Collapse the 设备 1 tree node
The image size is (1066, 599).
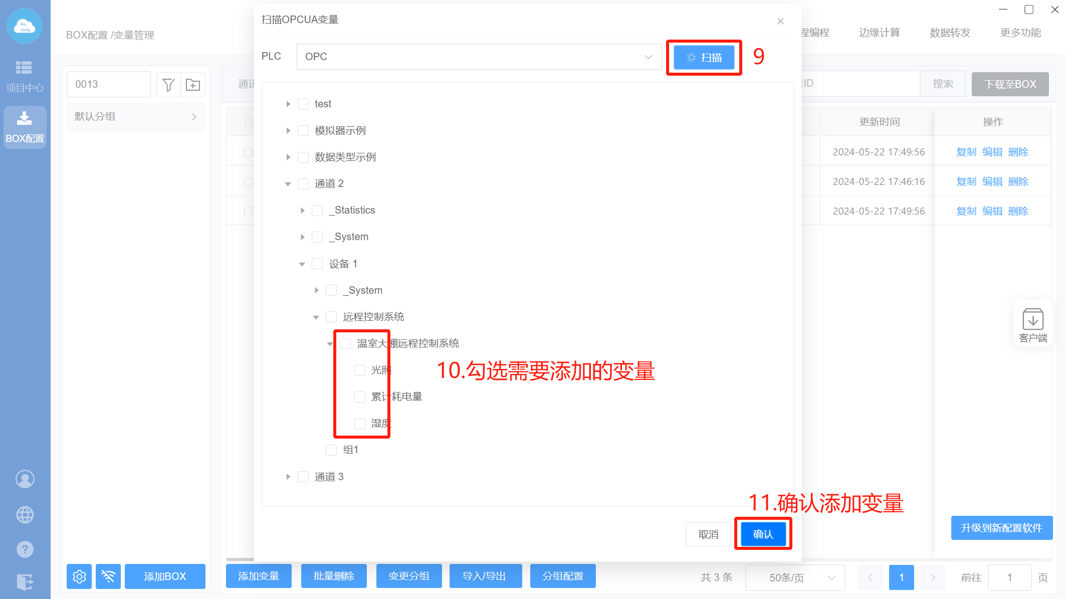click(x=302, y=264)
